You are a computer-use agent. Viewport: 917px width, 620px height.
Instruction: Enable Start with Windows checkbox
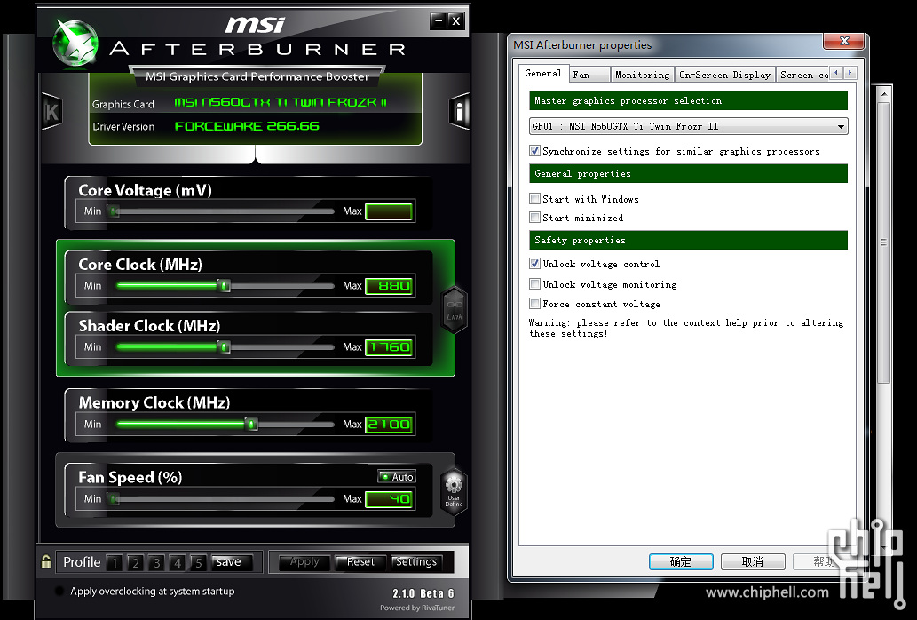[534, 199]
